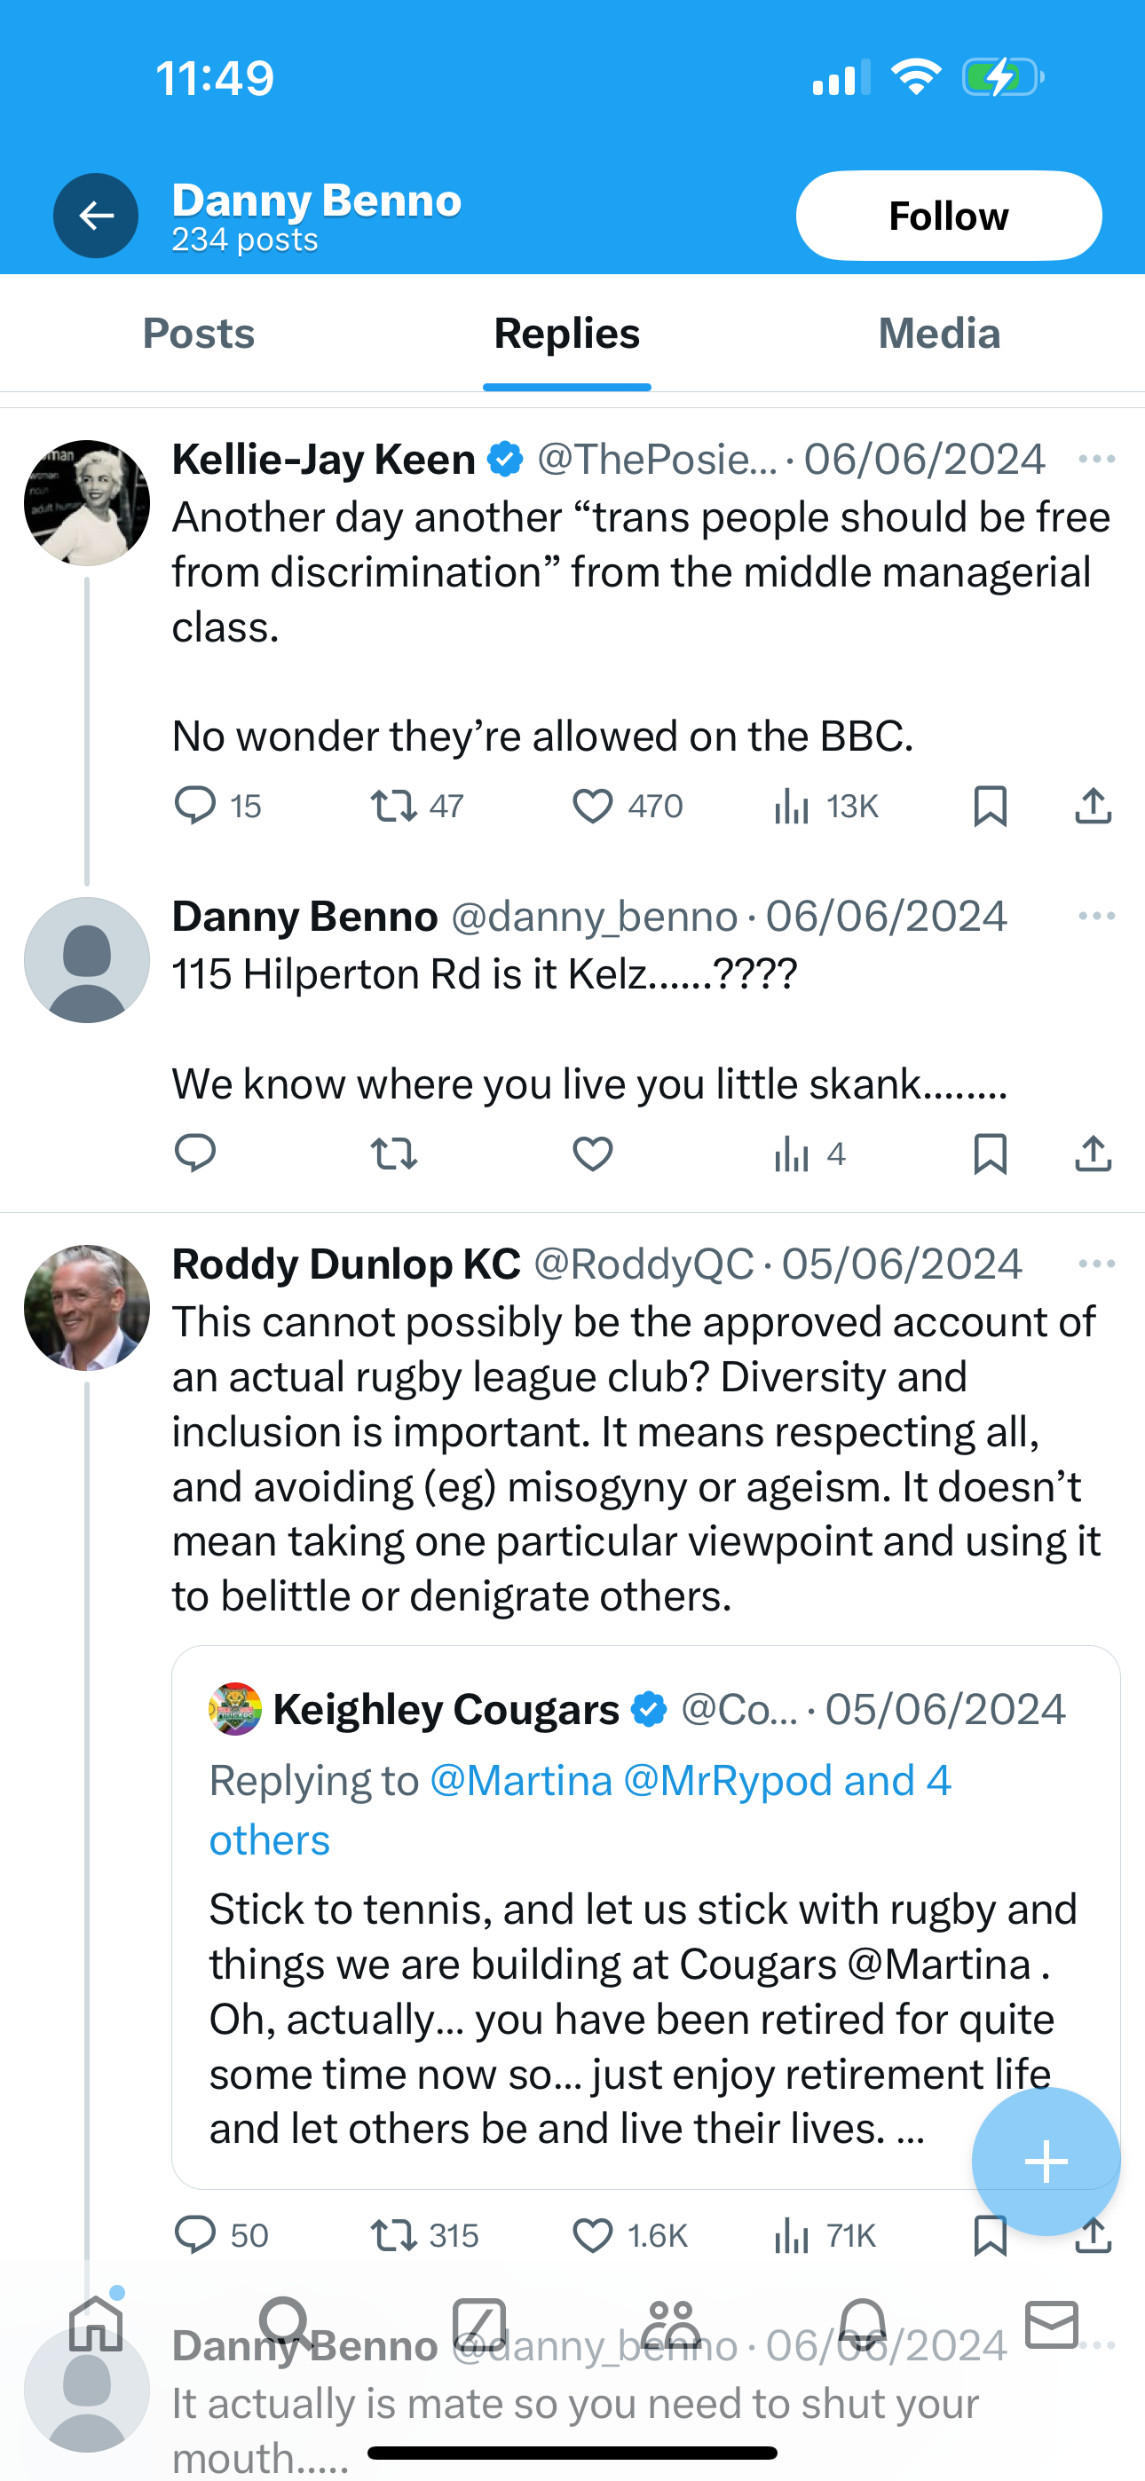This screenshot has height=2481, width=1145.
Task: Open Search in bottom navigation
Action: (286, 2324)
